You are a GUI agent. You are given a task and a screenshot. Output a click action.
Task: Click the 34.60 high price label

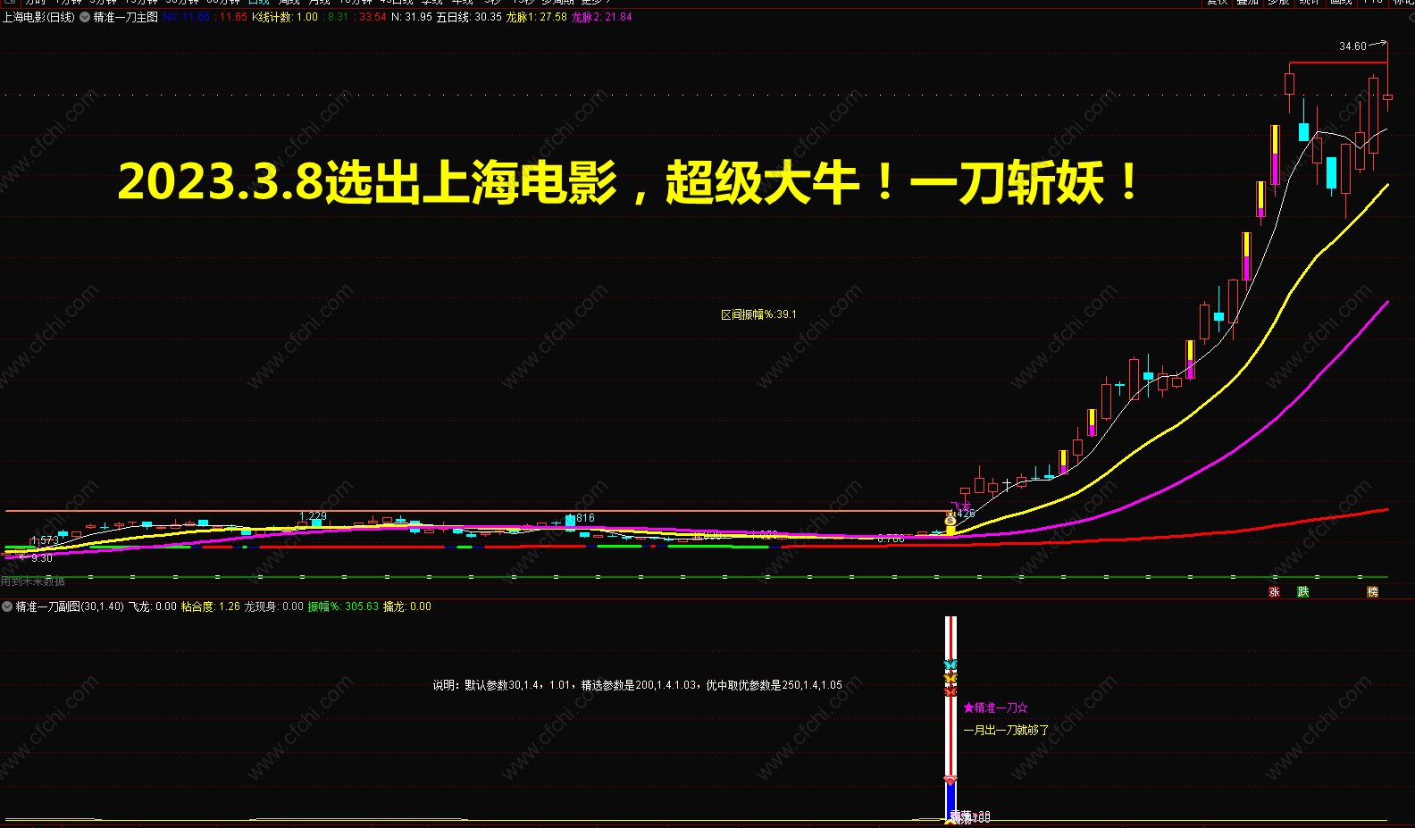coord(1352,46)
